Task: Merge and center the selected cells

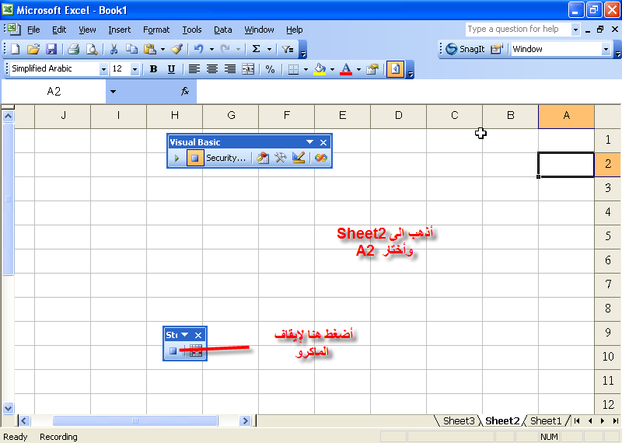Action: (248, 69)
